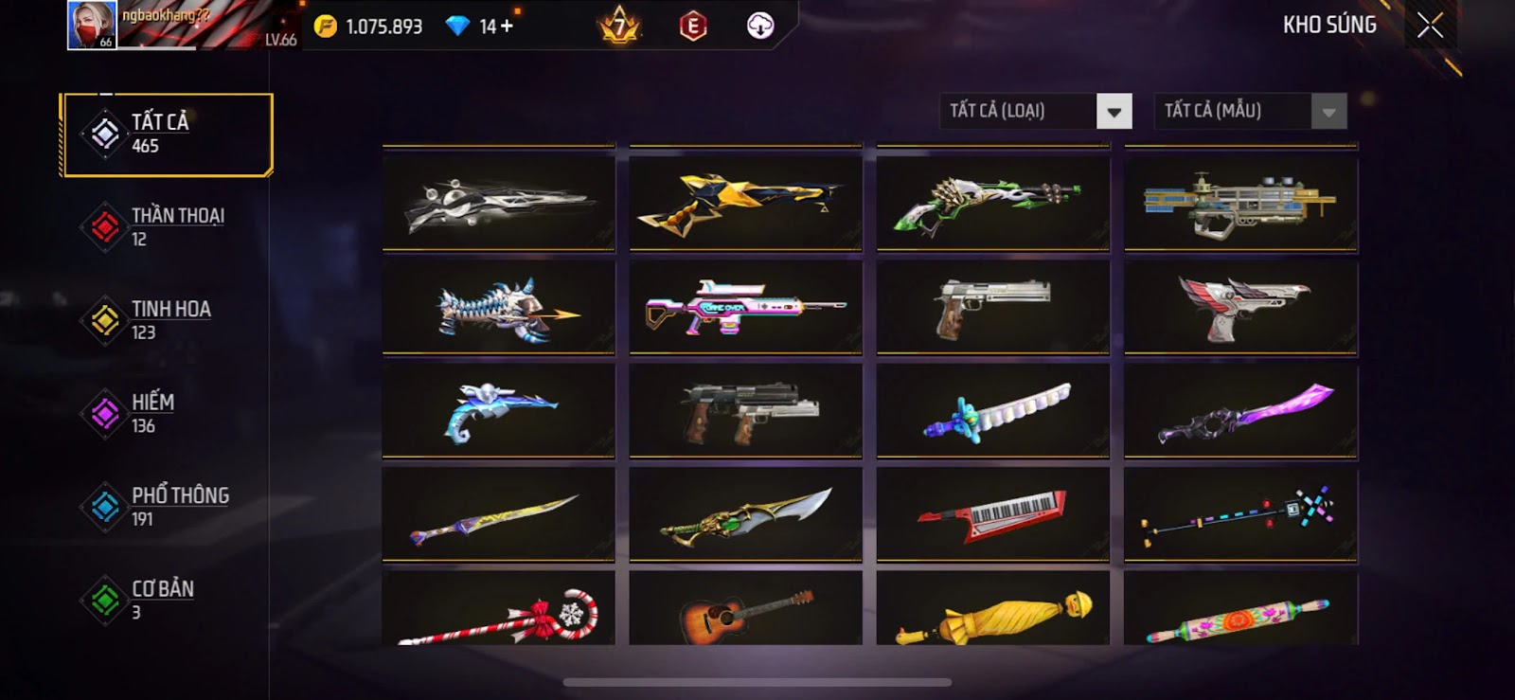Switch to the Hiếm category
The image size is (1515, 700).
coord(167,413)
